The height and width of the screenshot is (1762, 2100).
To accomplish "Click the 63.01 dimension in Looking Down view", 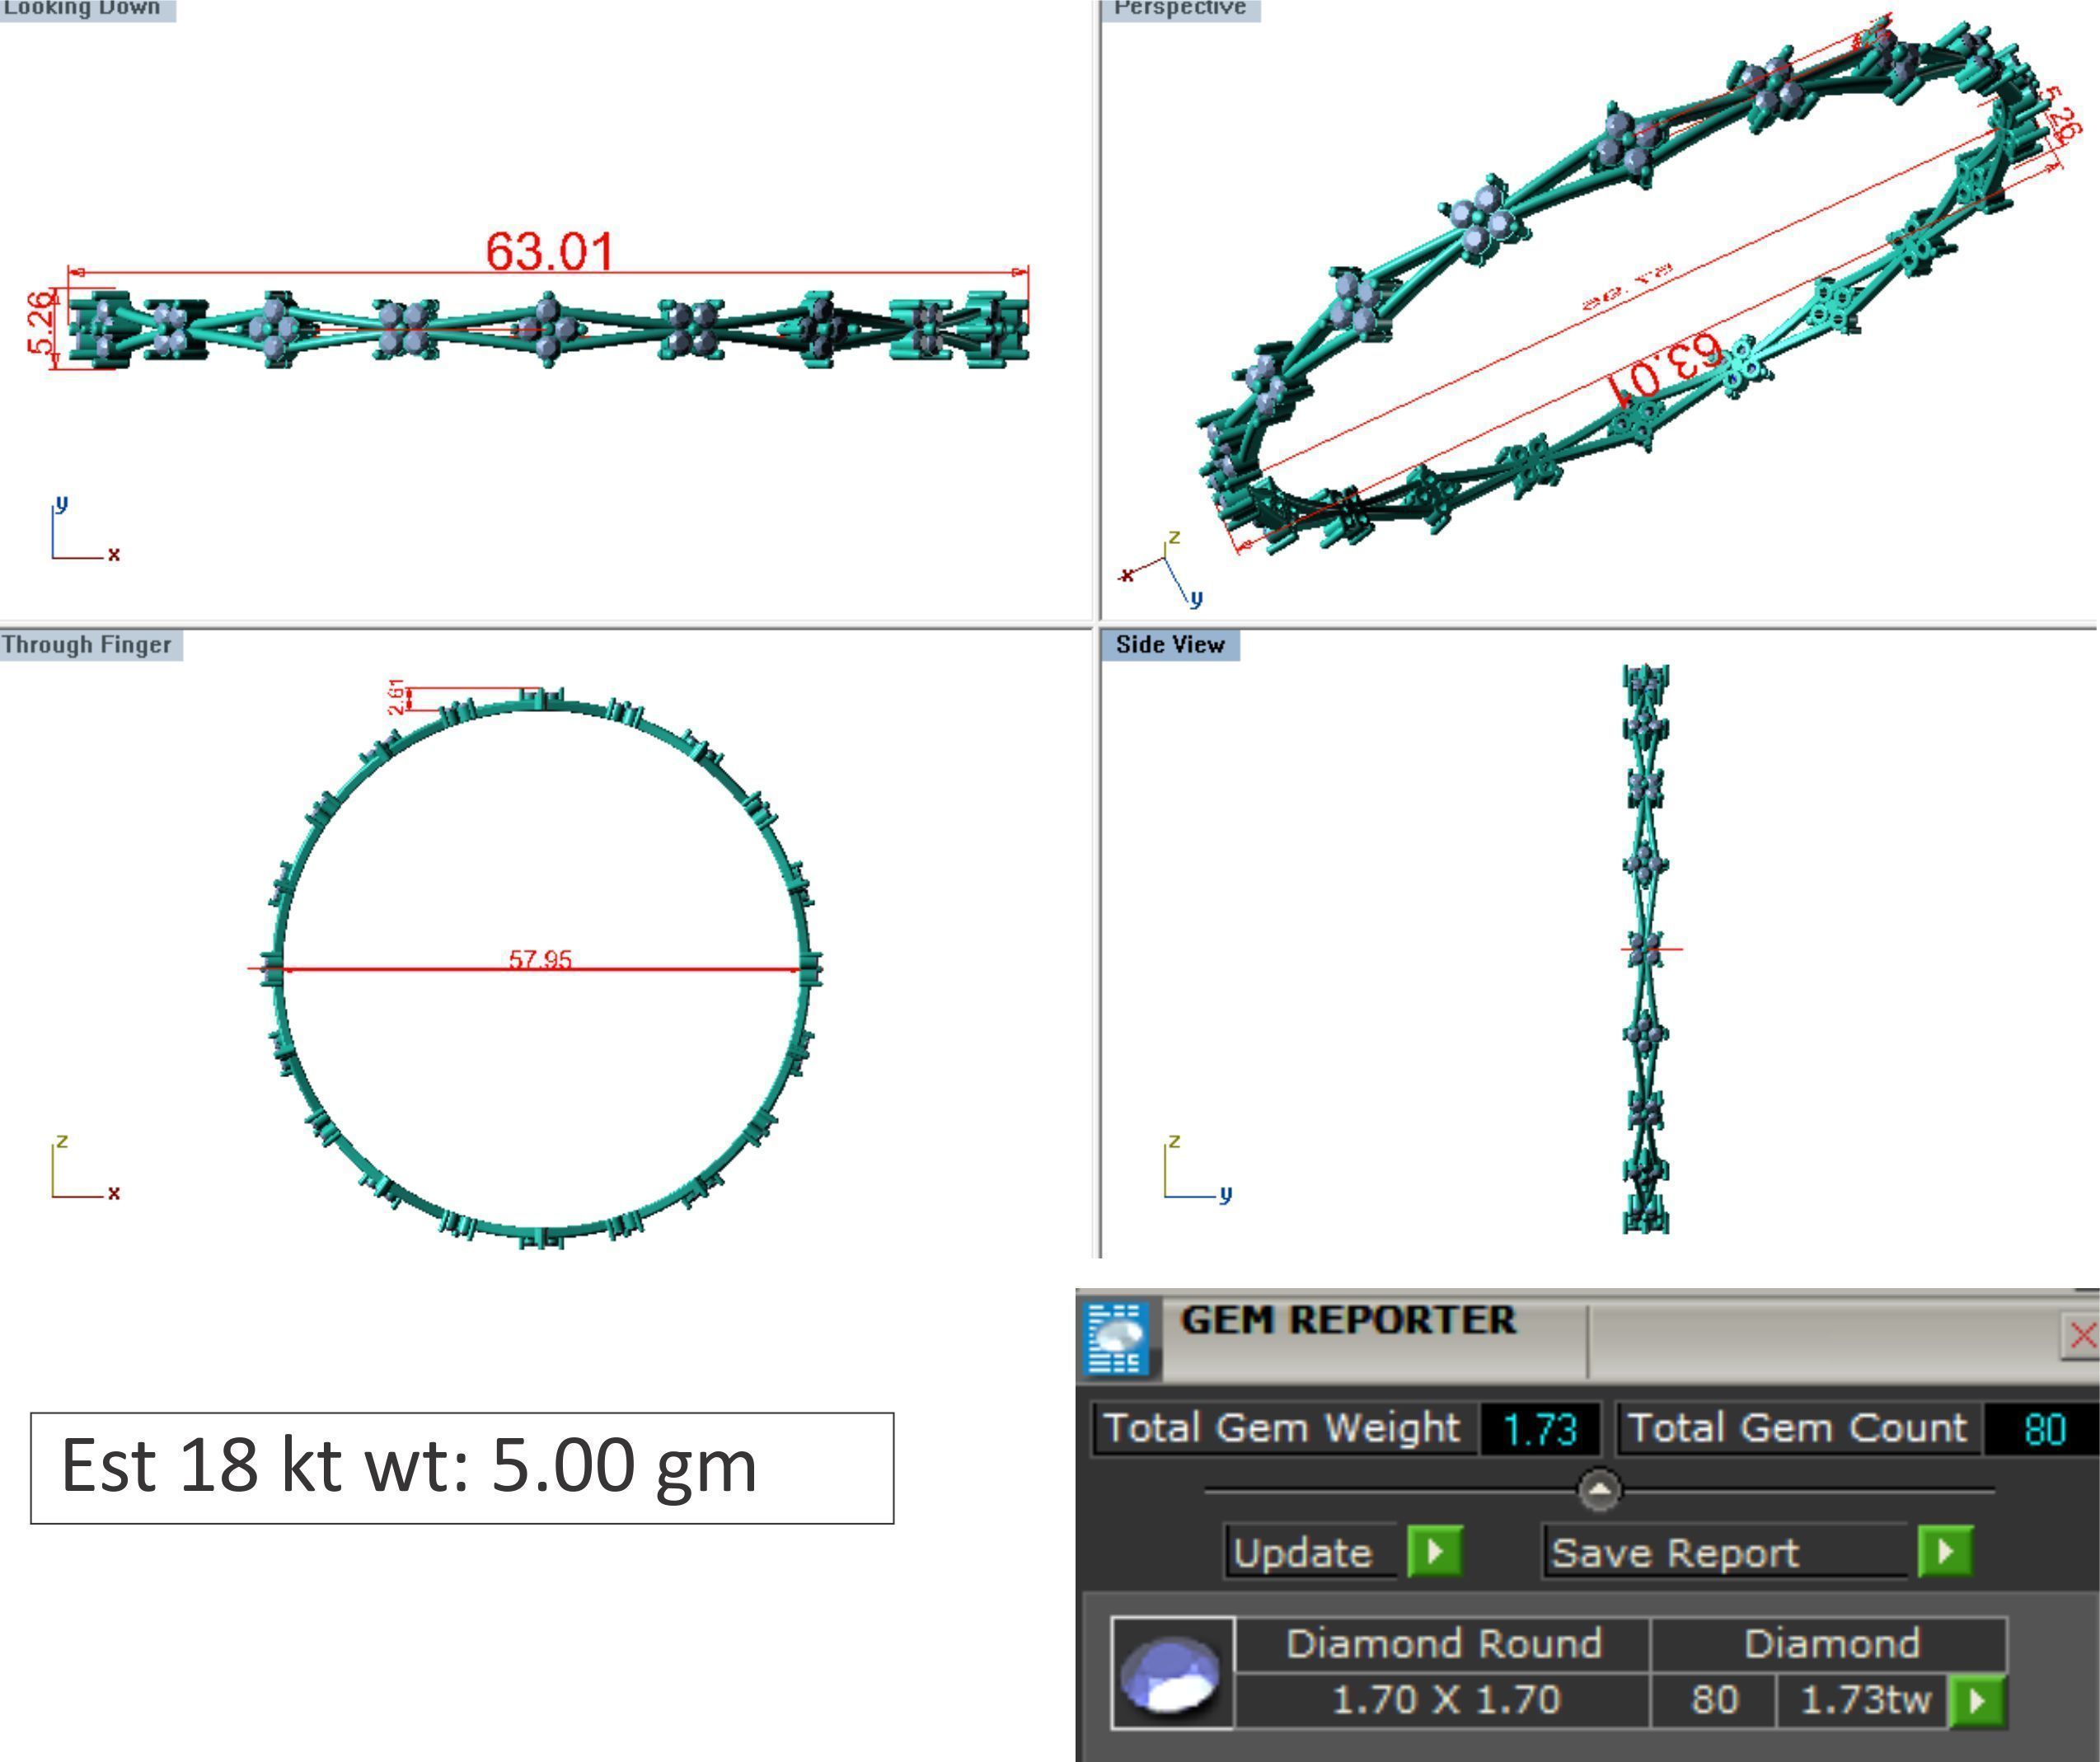I will tap(549, 250).
